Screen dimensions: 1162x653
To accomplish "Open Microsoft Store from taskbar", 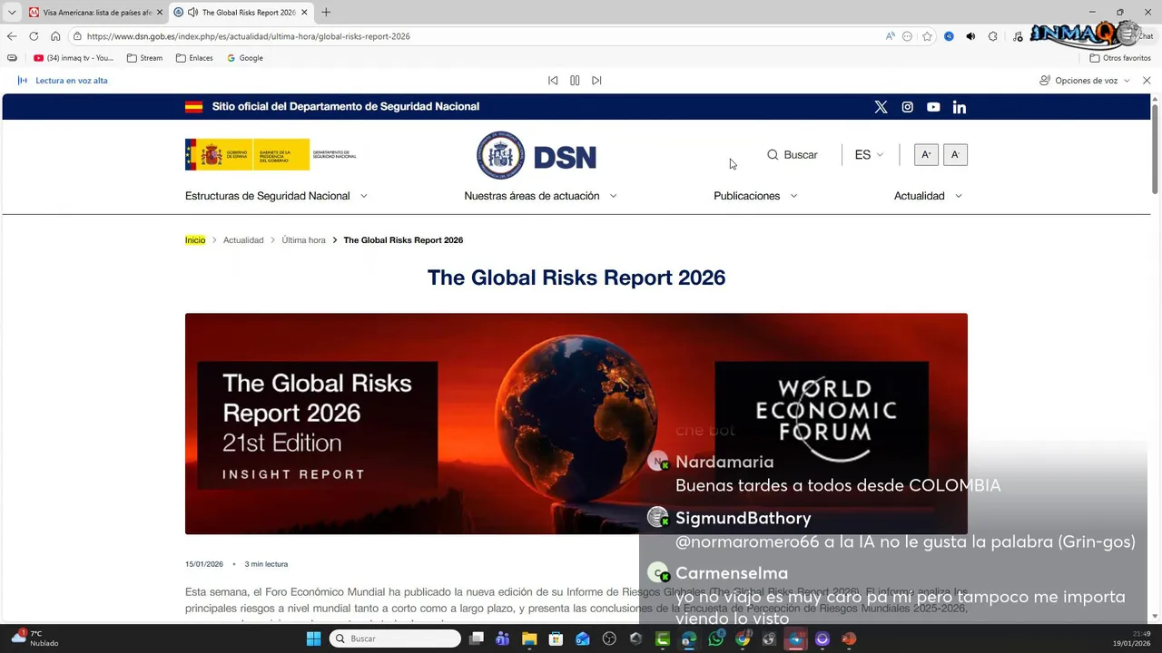I will 556,638.
